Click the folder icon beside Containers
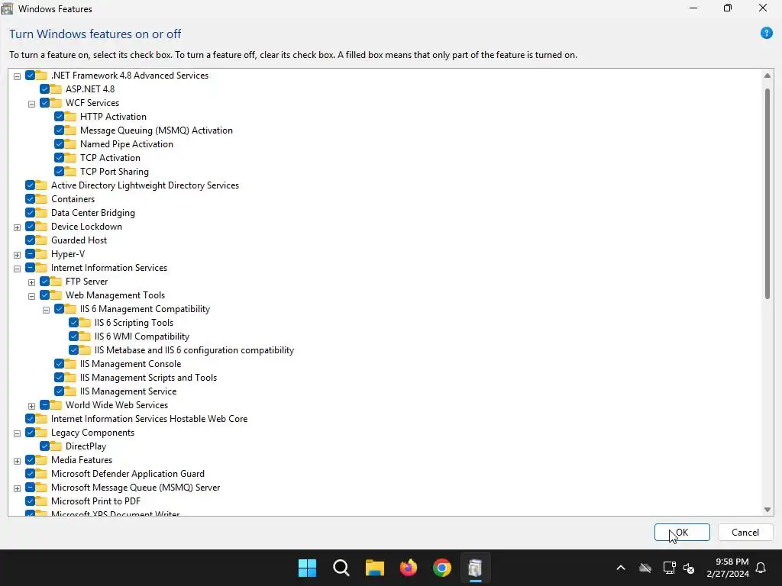This screenshot has height=586, width=782. click(x=41, y=199)
